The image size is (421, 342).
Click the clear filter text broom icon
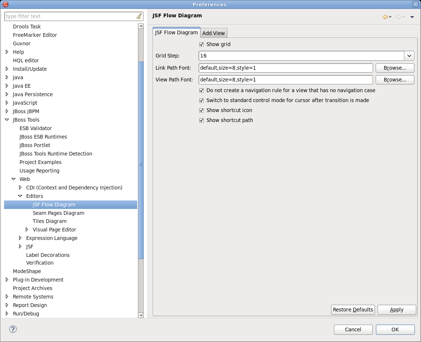[139, 16]
